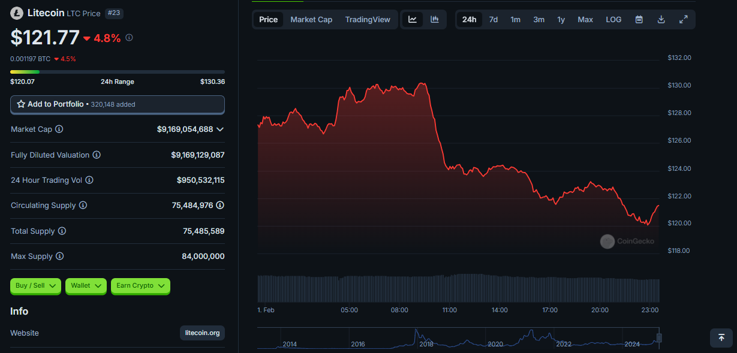Viewport: 737px width, 353px height.
Task: Switch to candlestick chart view
Action: pyautogui.click(x=435, y=19)
